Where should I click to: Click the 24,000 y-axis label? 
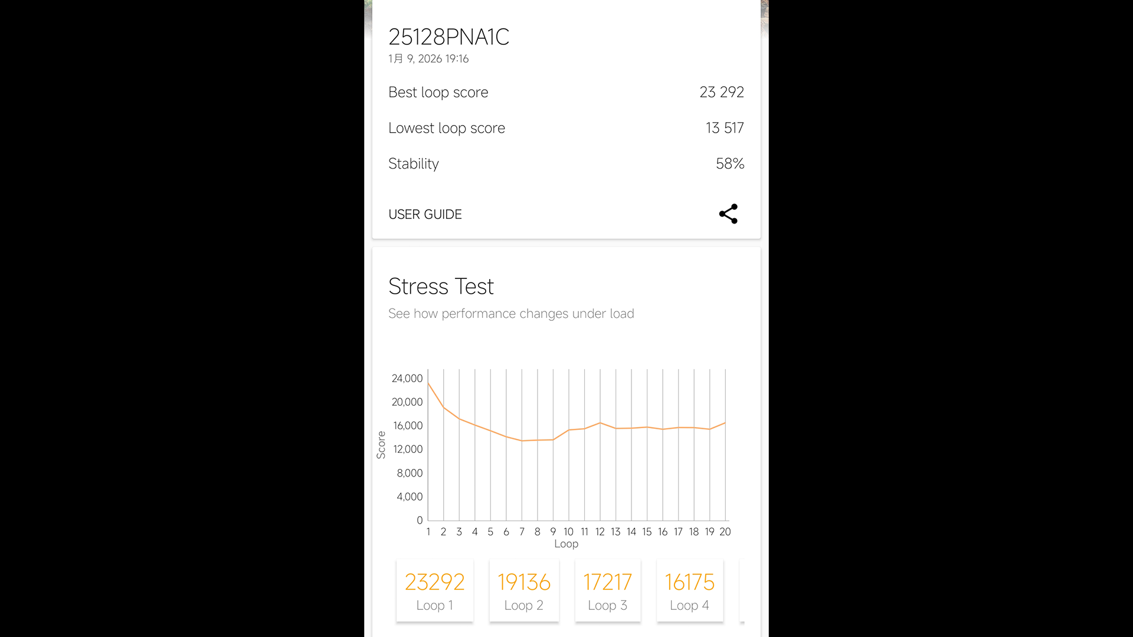407,379
